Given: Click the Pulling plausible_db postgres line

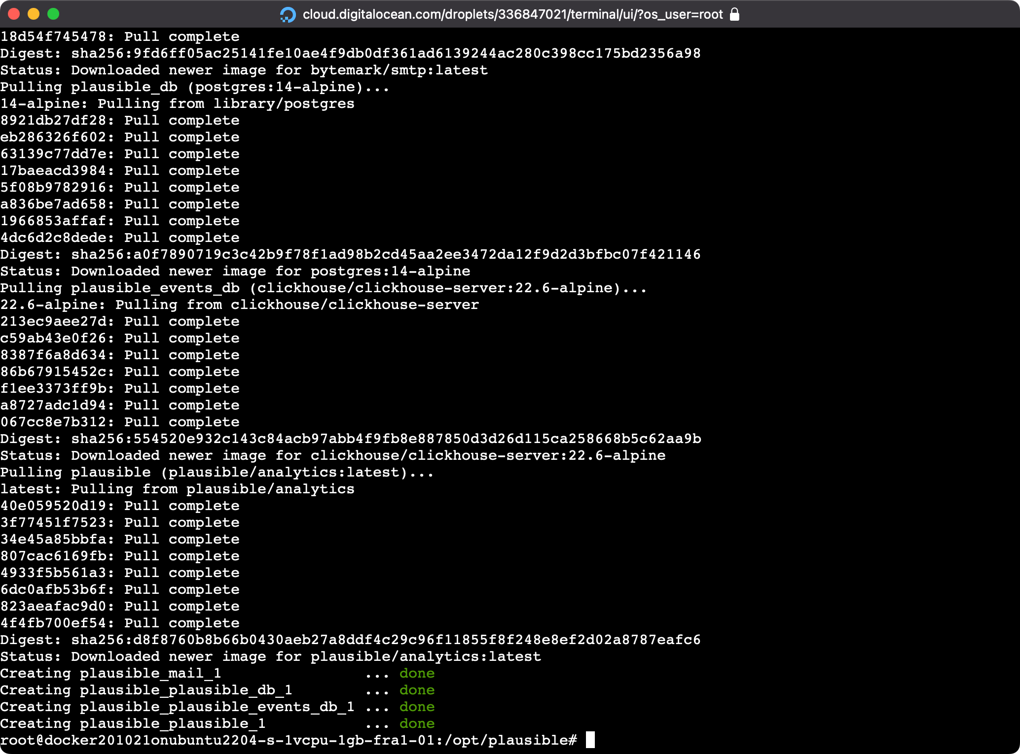Looking at the screenshot, I should point(195,87).
